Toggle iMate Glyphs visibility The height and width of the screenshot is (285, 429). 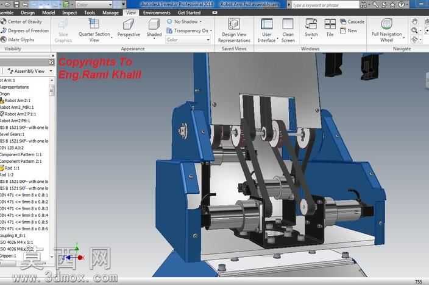pyautogui.click(x=18, y=39)
